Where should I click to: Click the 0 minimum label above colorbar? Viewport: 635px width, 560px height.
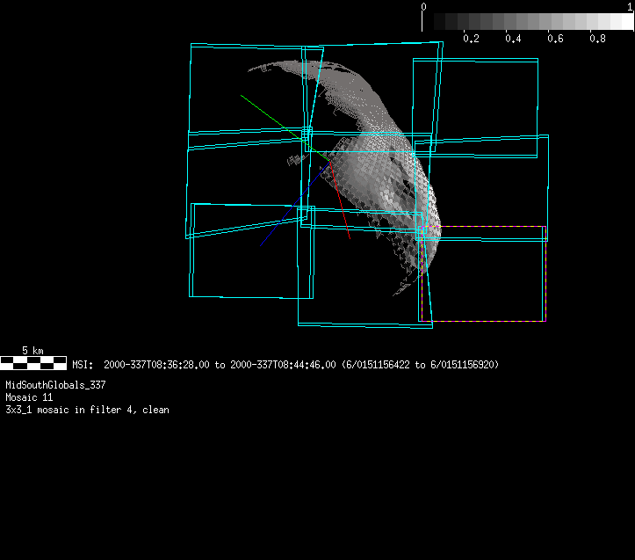pos(424,6)
